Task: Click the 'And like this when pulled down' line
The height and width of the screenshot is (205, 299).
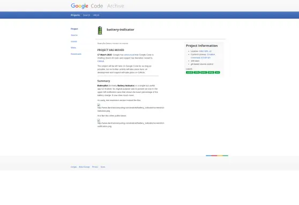Action: (x=112, y=116)
